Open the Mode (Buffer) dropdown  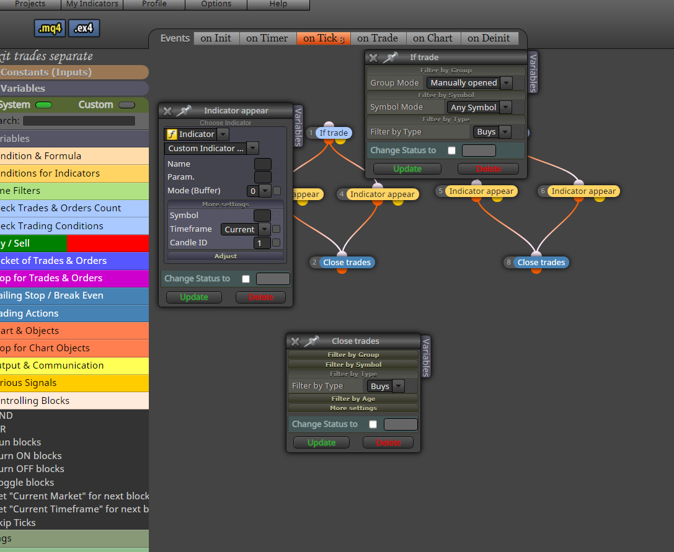click(265, 191)
